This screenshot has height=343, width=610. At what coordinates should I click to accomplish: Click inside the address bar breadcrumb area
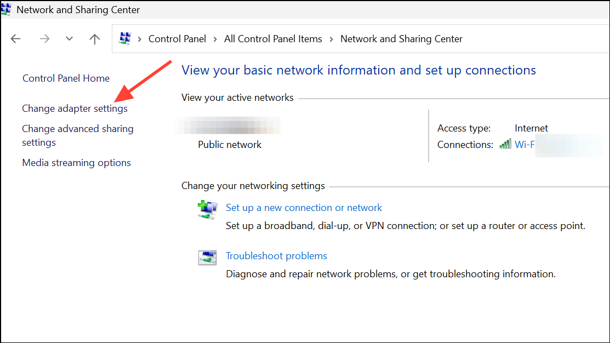(521, 38)
